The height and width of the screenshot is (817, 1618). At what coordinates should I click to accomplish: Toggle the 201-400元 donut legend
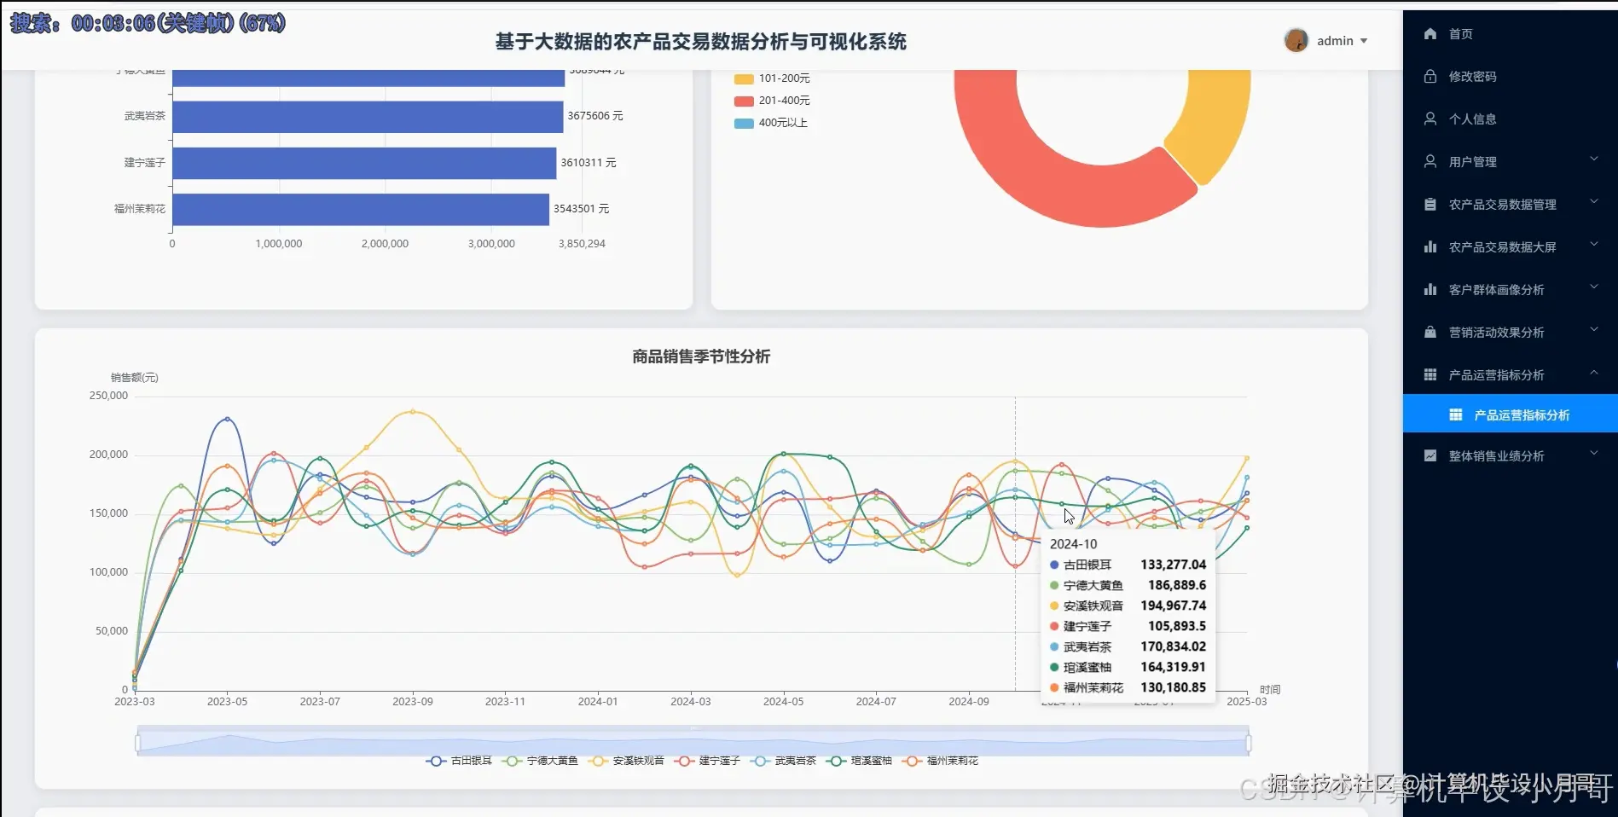[x=772, y=101]
